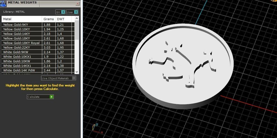The height and width of the screenshot is (138, 277).
Task: Select the White Gold:9KW row
Action: click(38, 52)
